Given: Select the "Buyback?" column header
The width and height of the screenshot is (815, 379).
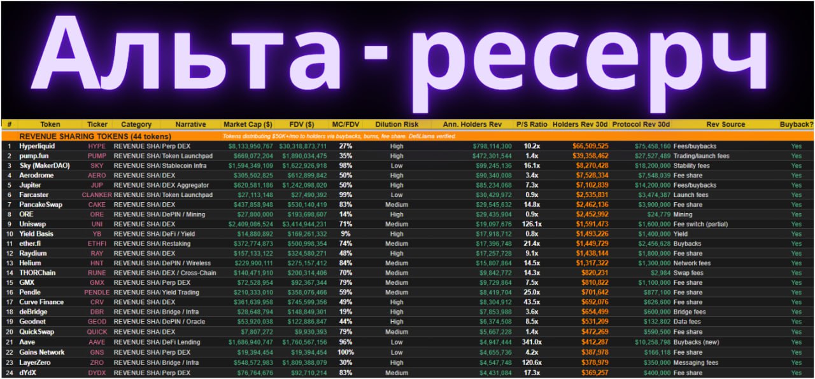Looking at the screenshot, I should 797,125.
